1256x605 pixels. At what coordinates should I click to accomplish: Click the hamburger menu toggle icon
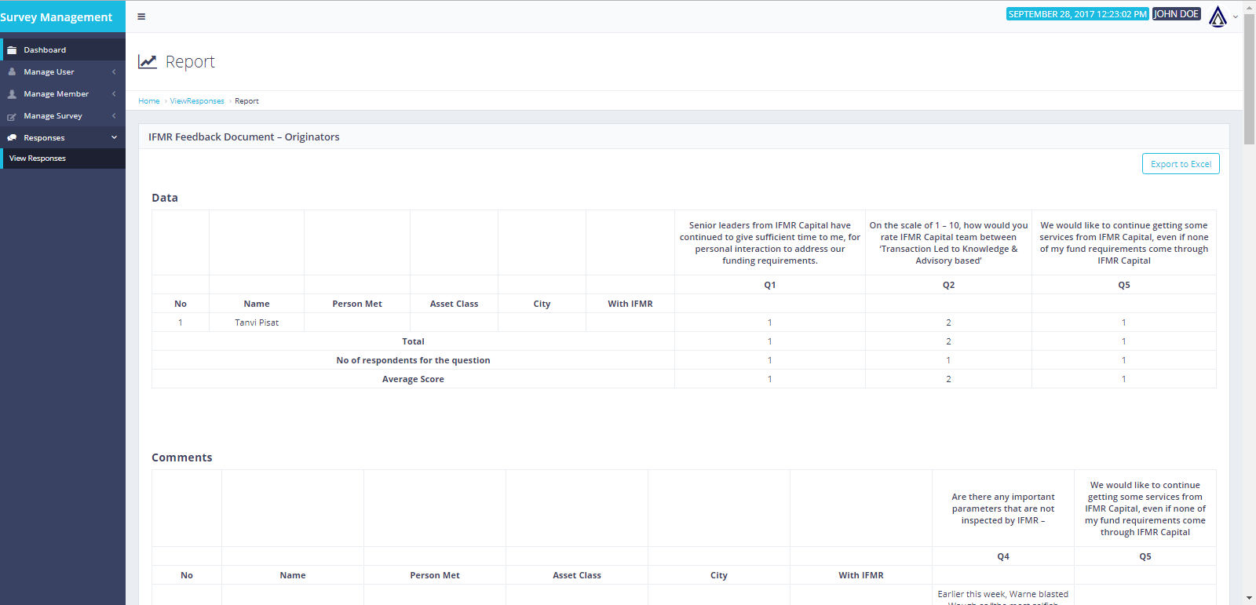[x=141, y=16]
